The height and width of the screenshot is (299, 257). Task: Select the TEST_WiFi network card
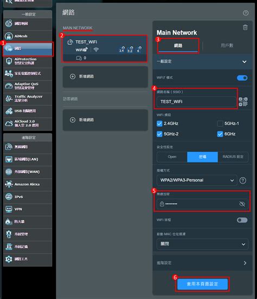(x=105, y=49)
